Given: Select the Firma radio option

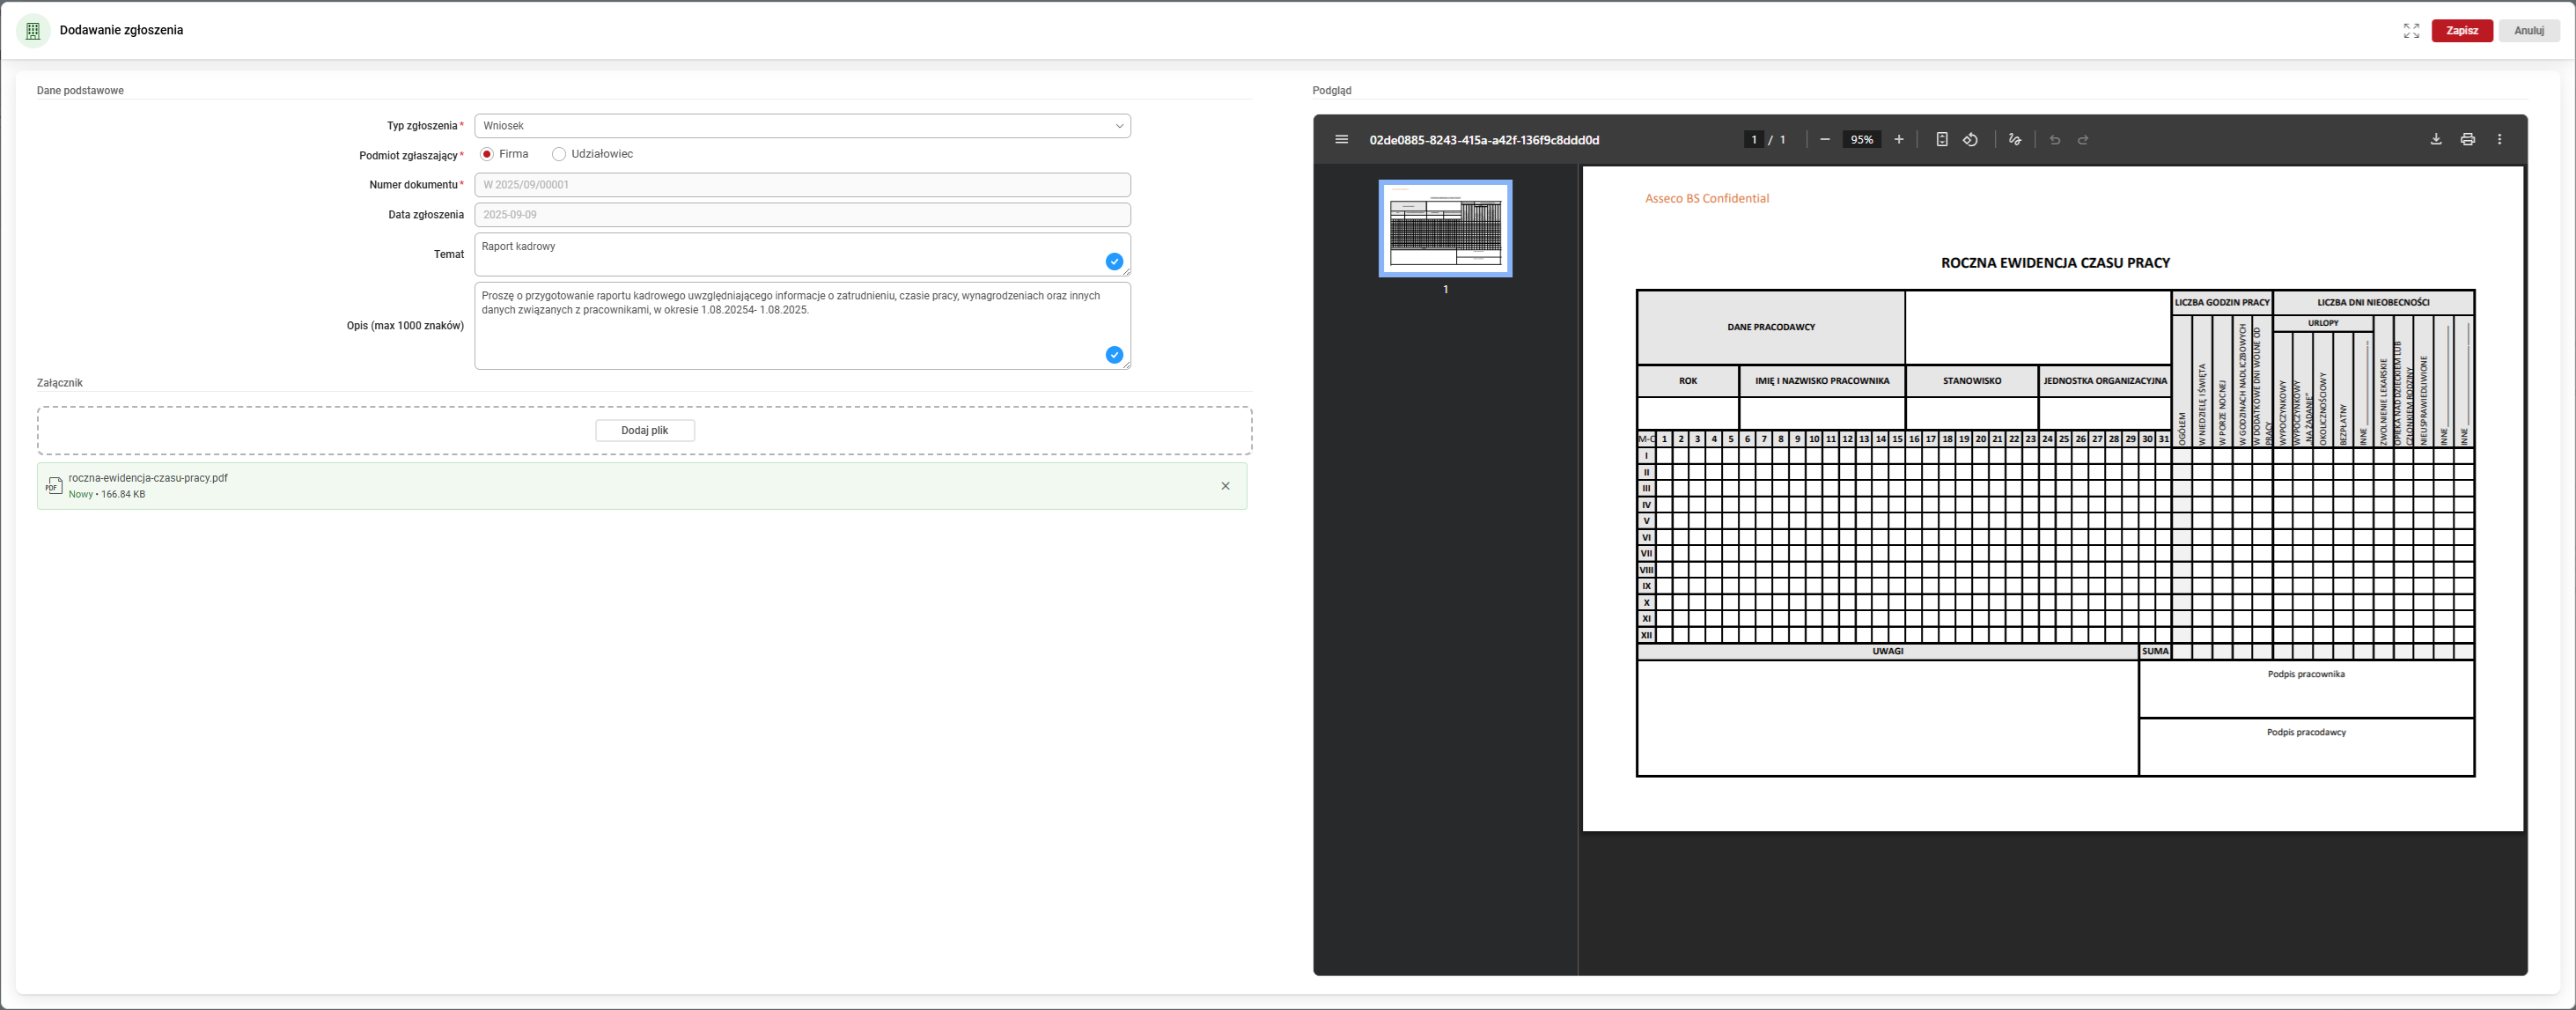Looking at the screenshot, I should tap(487, 154).
